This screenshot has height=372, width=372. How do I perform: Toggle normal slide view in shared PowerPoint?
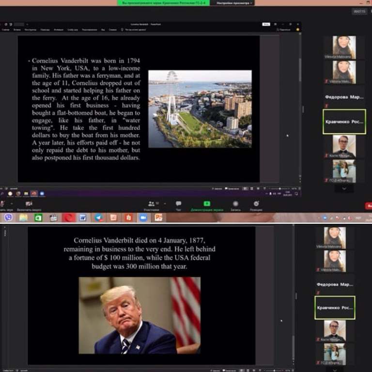[244, 188]
